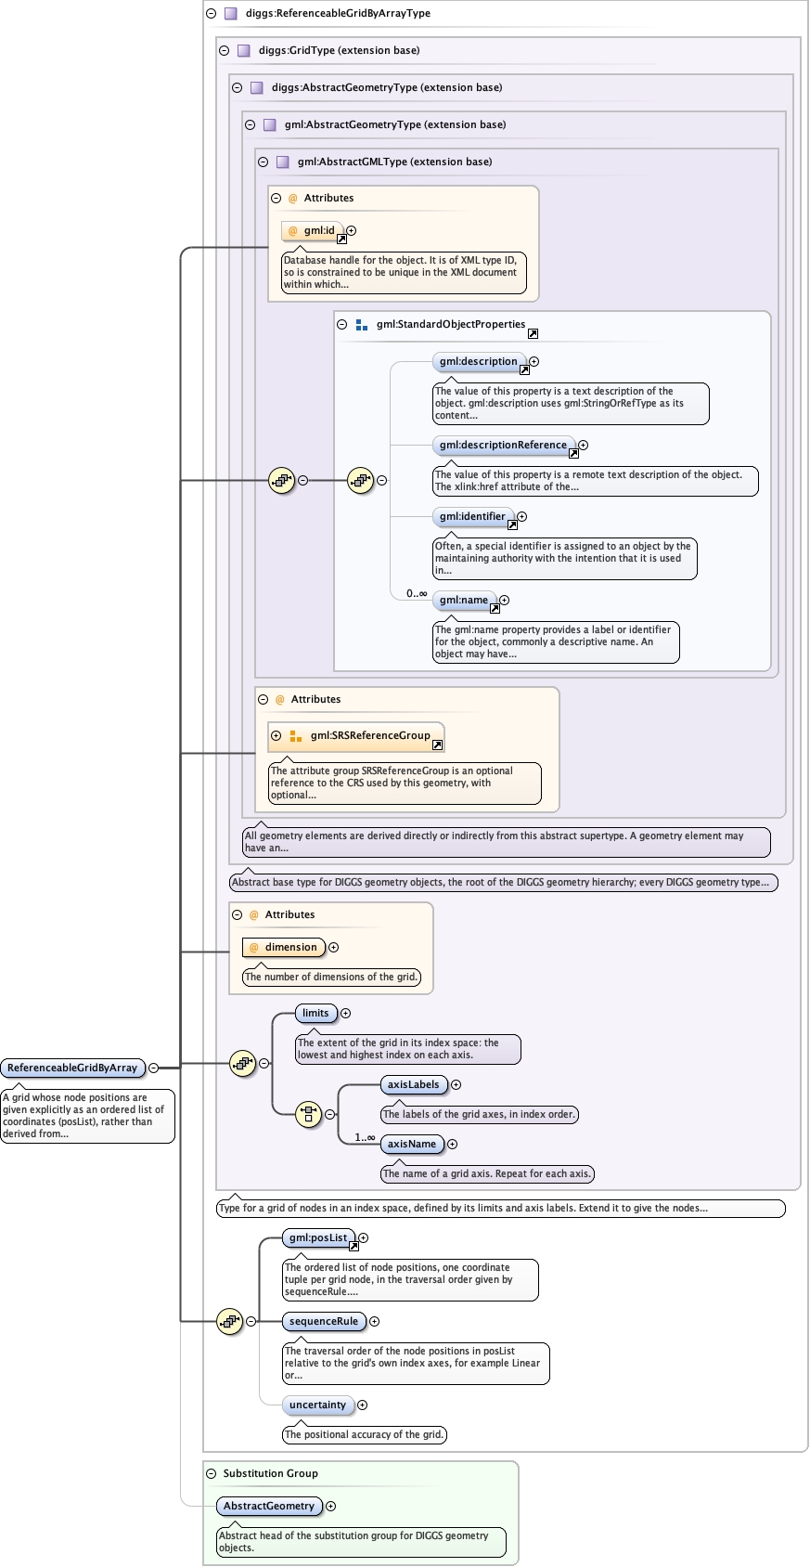Select the dimension attribute node
Viewport: 810px width, 1567px height.
coord(284,948)
